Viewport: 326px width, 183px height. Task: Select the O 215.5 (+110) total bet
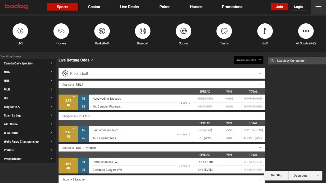coord(253,130)
